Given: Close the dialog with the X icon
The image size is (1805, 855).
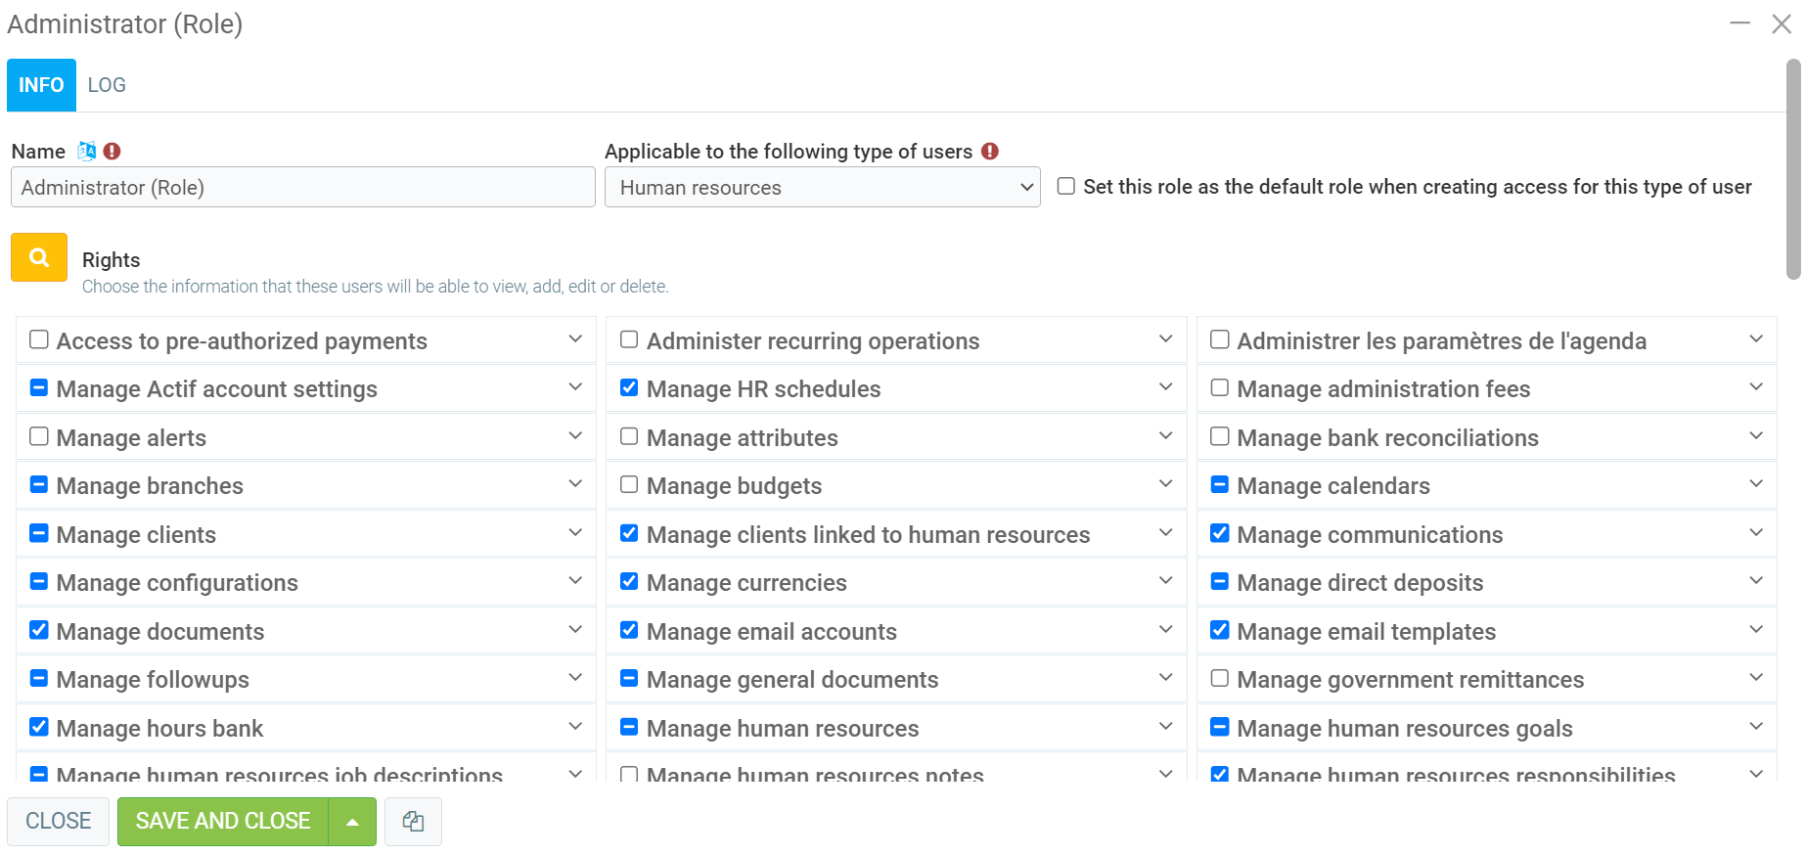Looking at the screenshot, I should click(x=1782, y=23).
